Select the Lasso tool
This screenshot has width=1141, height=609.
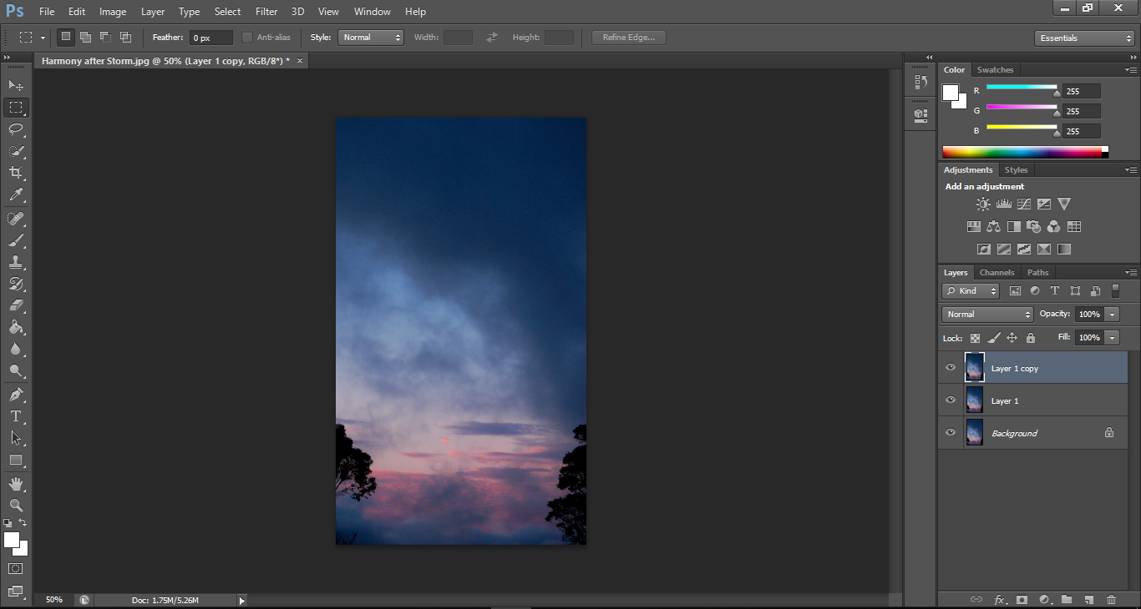[x=16, y=129]
